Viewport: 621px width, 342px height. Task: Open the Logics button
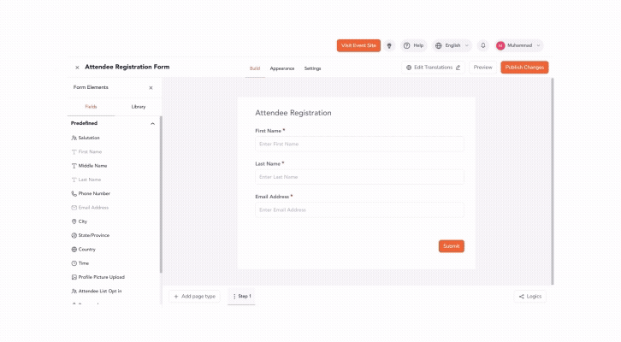tap(530, 297)
